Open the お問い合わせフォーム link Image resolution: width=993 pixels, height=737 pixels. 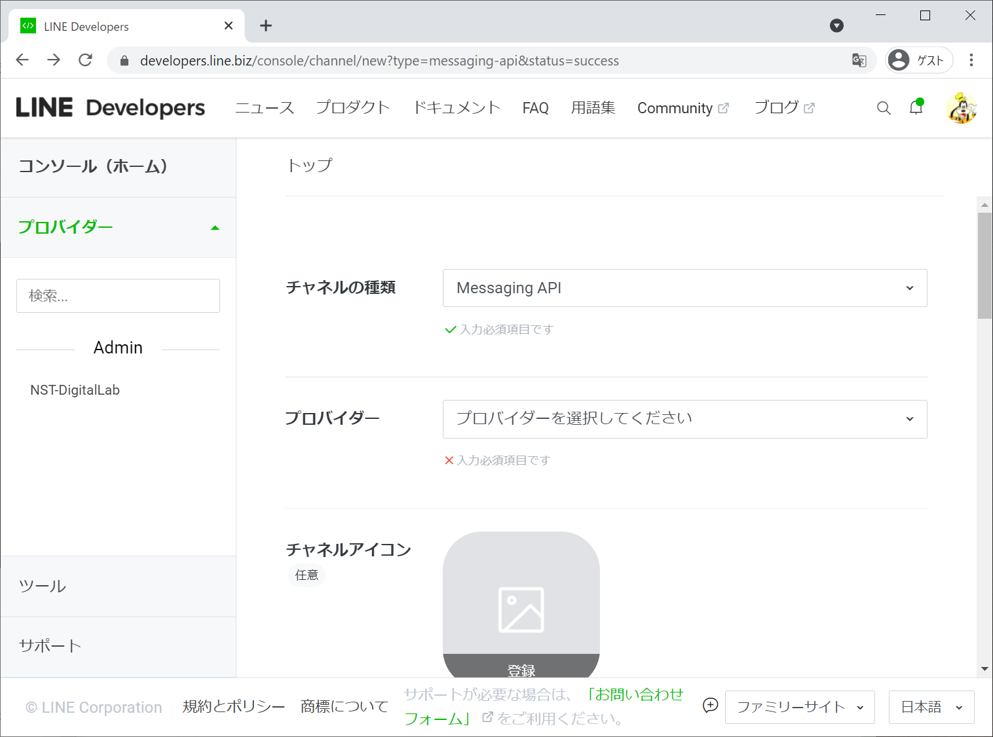click(x=542, y=706)
